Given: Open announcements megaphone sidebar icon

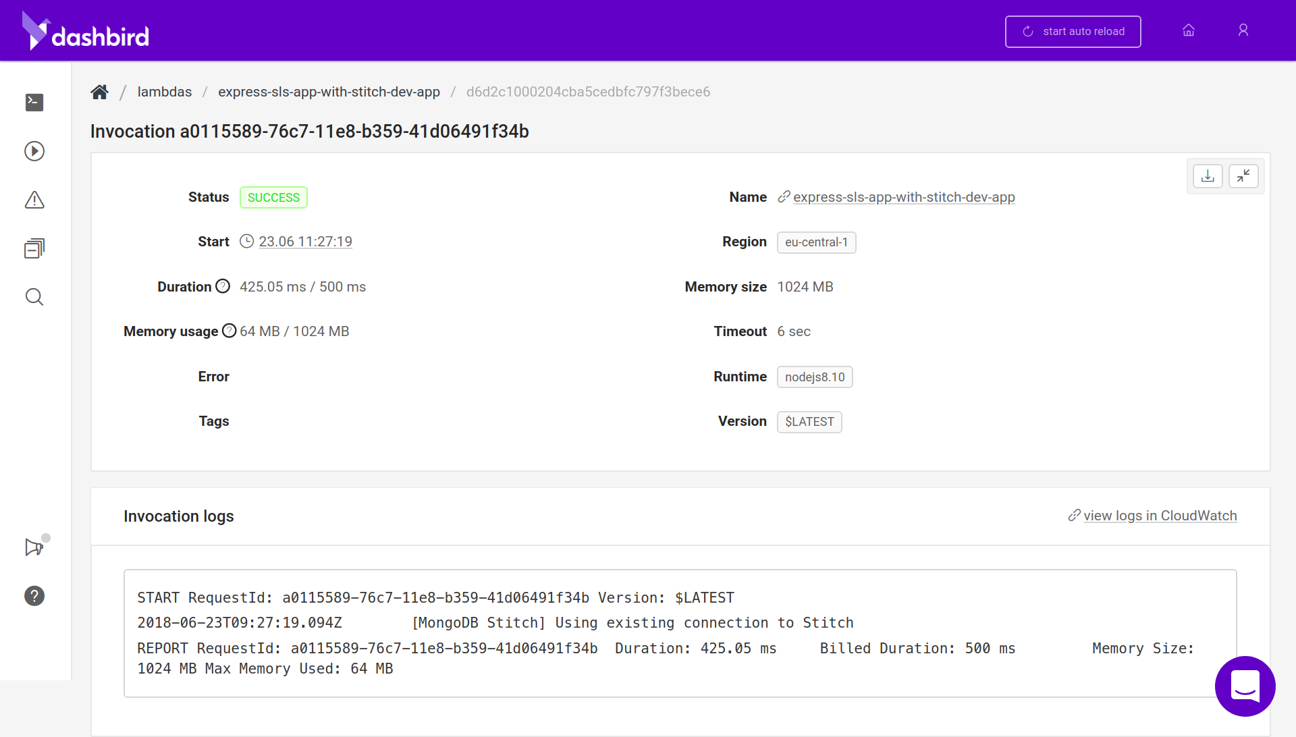Looking at the screenshot, I should 34,547.
